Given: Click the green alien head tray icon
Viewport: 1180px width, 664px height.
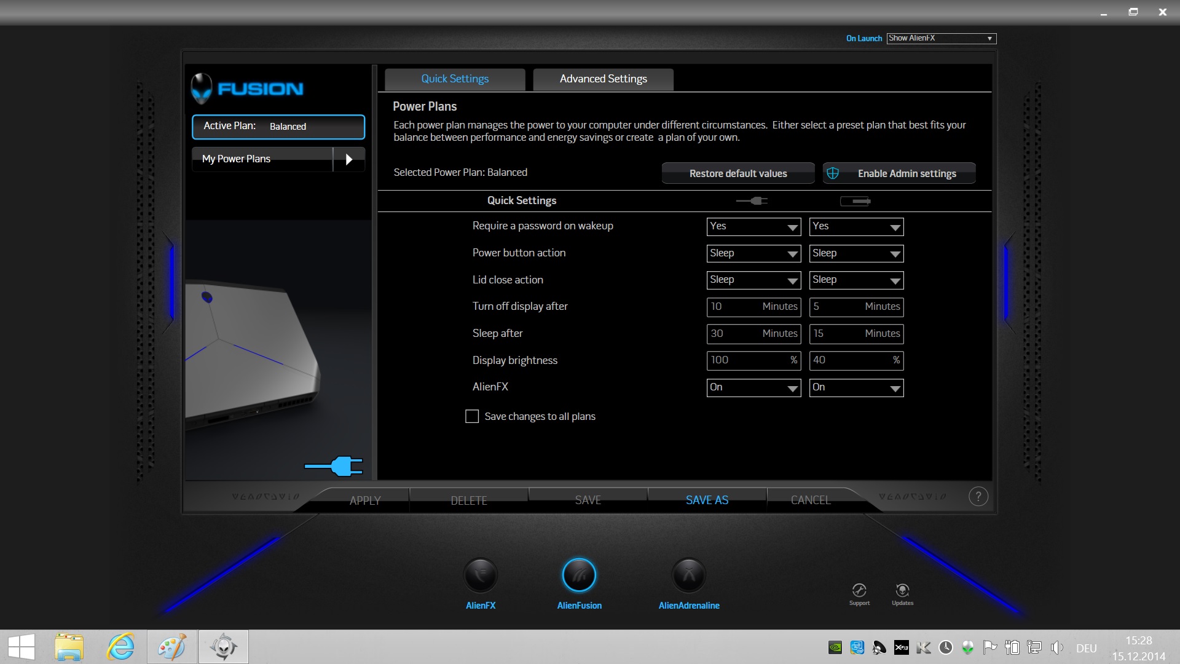Looking at the screenshot, I should [968, 647].
